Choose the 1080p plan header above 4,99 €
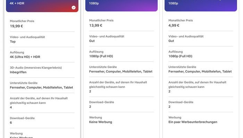Viewport: 243px width, 138px height. (x=200, y=6)
